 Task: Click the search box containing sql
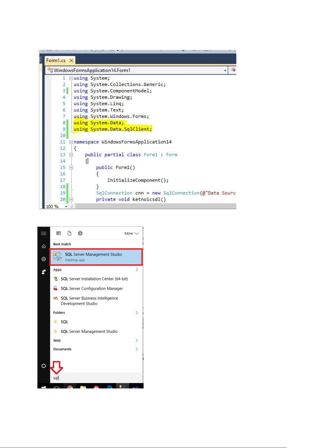click(x=97, y=378)
